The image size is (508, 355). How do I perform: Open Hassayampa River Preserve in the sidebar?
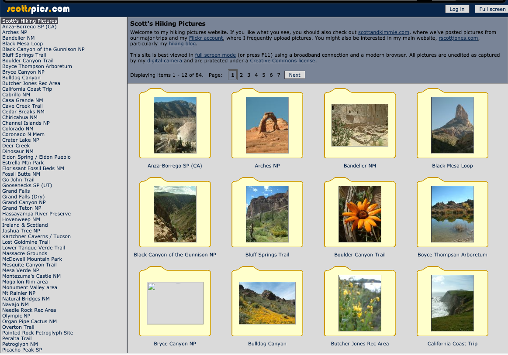point(36,214)
